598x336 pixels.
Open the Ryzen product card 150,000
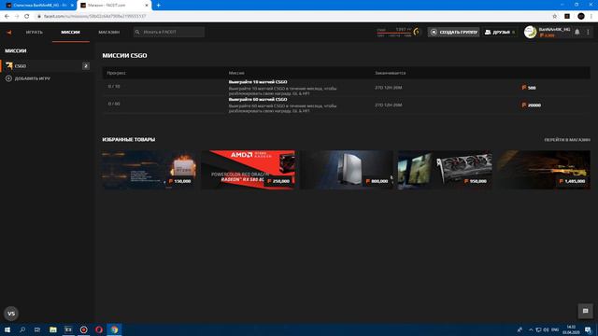pos(149,170)
